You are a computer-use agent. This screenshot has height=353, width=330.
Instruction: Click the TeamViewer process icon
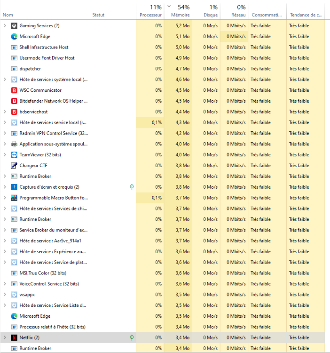14,155
